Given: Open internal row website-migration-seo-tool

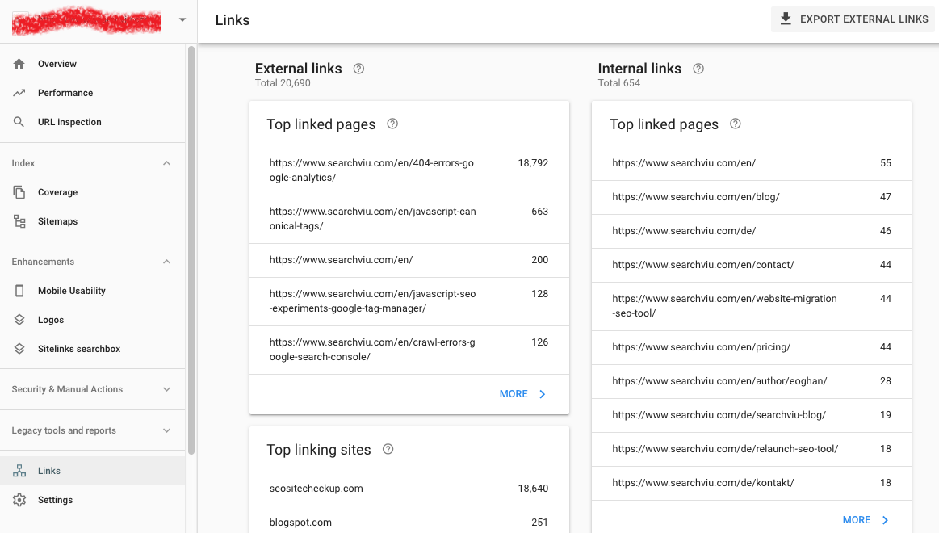Looking at the screenshot, I should coord(752,306).
